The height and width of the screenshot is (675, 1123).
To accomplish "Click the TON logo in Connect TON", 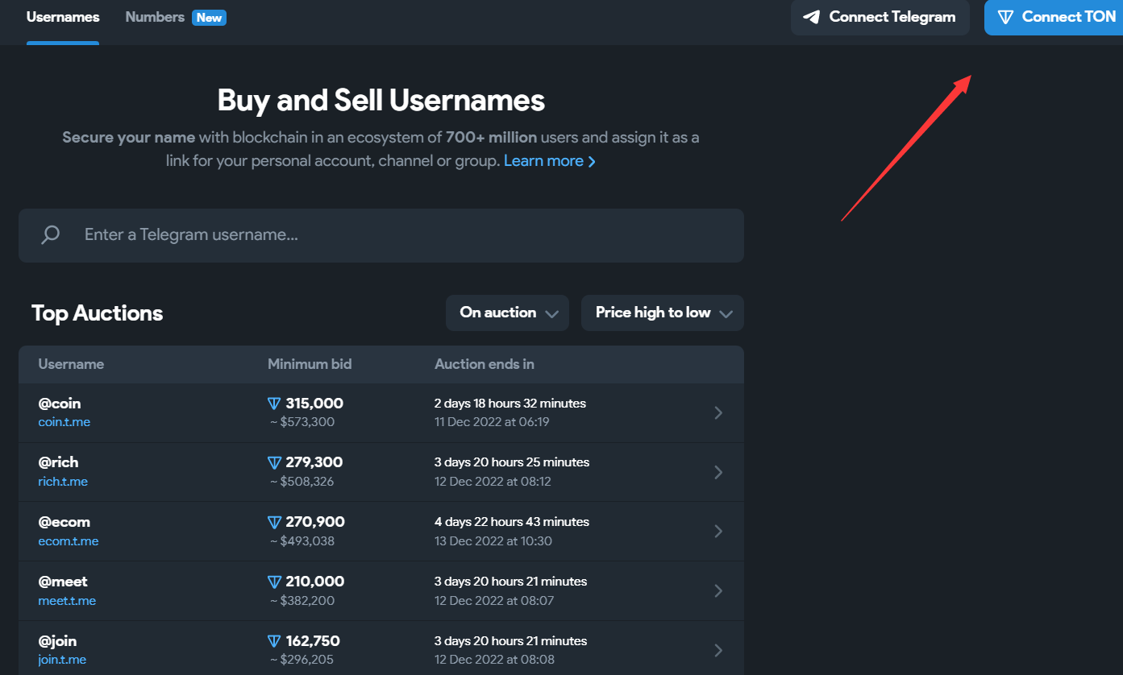I will tap(1005, 17).
